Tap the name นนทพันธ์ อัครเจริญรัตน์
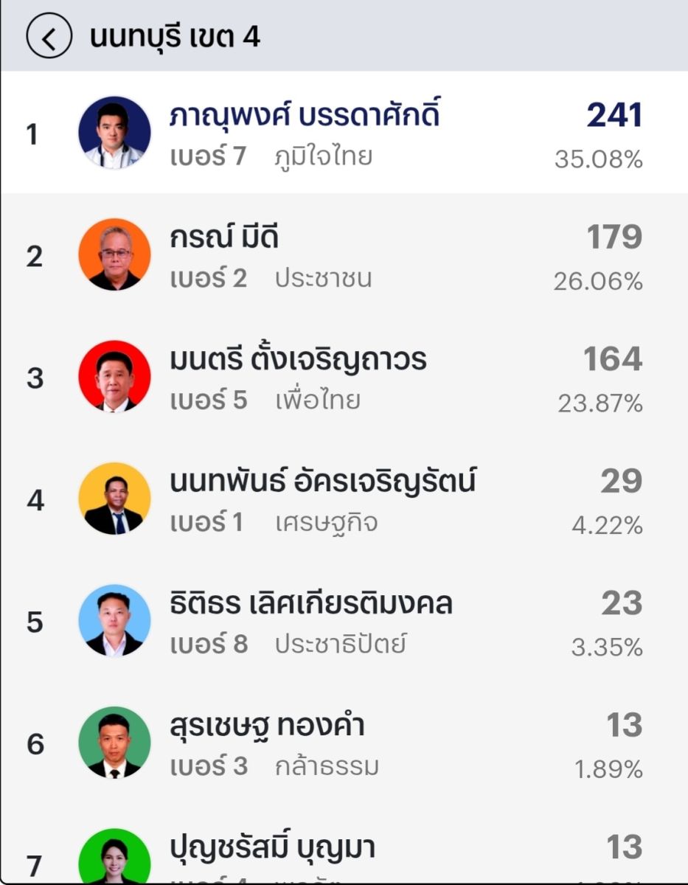This screenshot has width=688, height=885. [x=322, y=482]
